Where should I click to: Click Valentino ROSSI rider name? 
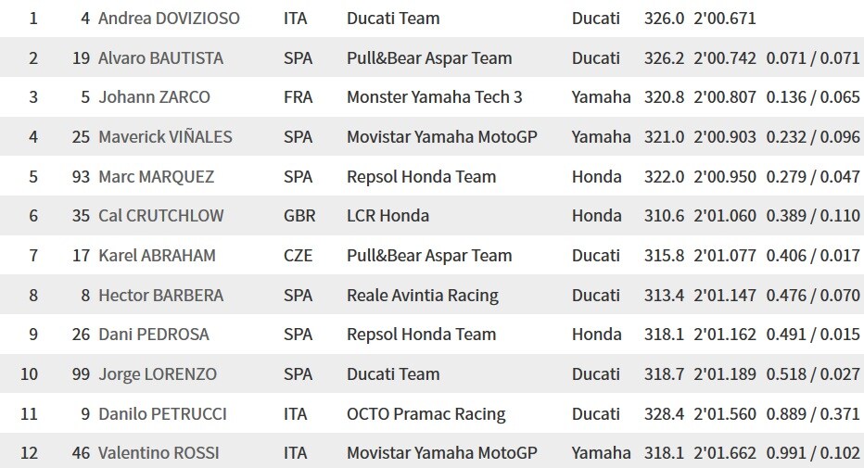(159, 452)
